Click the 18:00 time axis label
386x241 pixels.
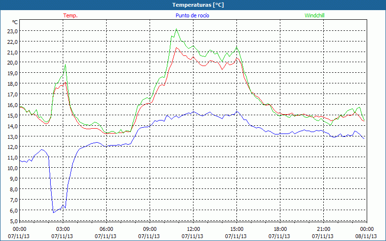click(x=280, y=229)
